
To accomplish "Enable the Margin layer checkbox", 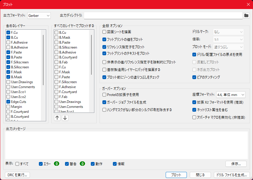I will [x=8, y=107].
